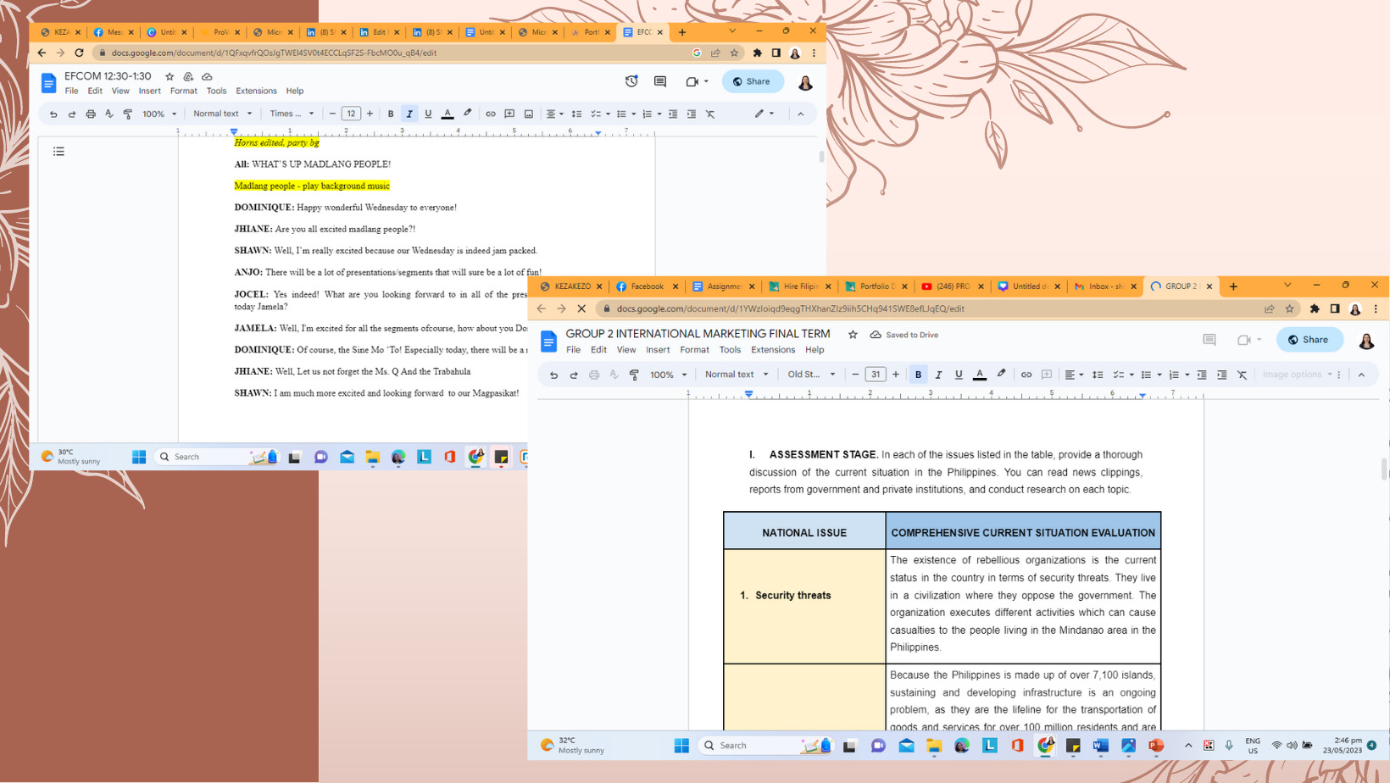Increase indent in the GROUP 2 toolbar
This screenshot has height=783, width=1390.
(1221, 375)
